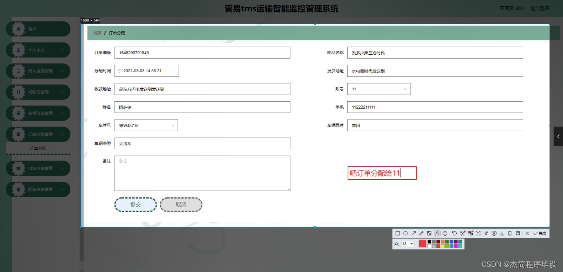Click the 车辆品牌 input field

coord(435,125)
